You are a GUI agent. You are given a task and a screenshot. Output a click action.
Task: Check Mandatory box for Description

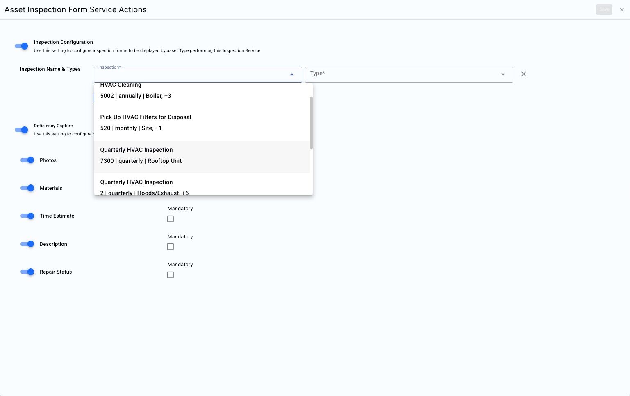point(171,247)
